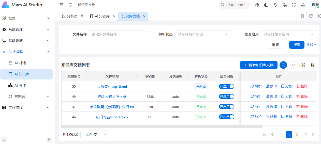The image size is (321, 144).
Task: Click the user avatar 理员
Action: 315,5
